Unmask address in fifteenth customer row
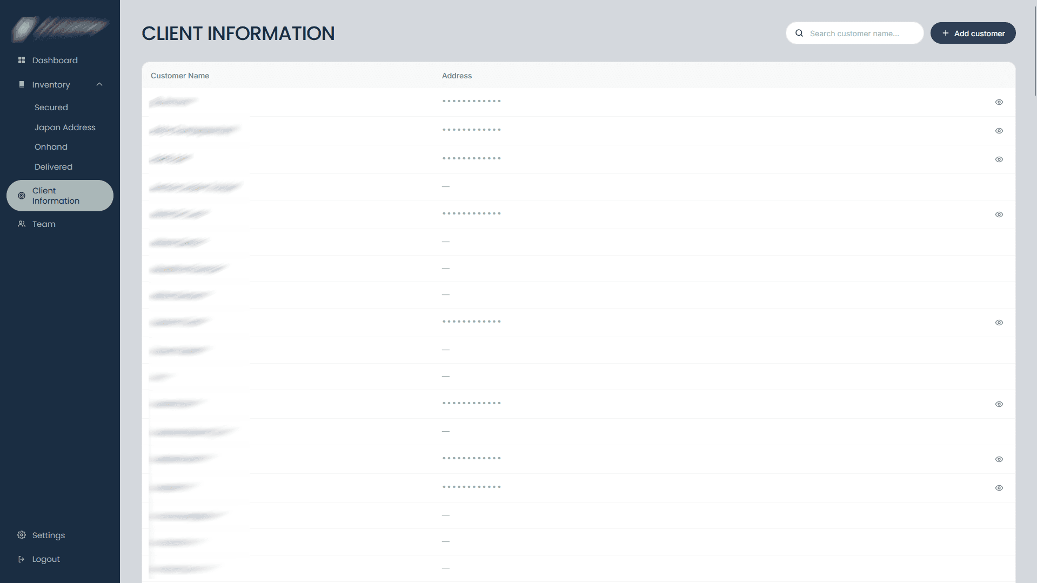 point(999,488)
